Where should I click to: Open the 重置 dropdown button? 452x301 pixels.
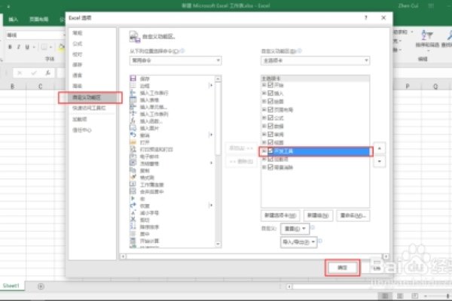click(295, 229)
